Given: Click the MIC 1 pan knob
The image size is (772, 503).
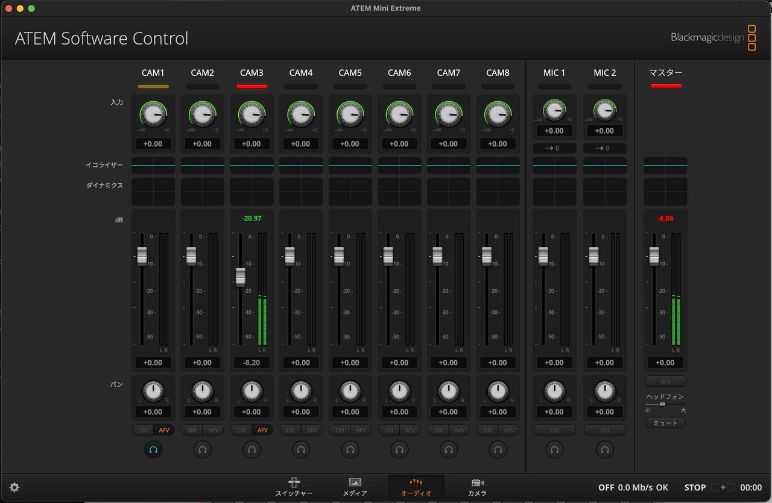Looking at the screenshot, I should pos(554,392).
